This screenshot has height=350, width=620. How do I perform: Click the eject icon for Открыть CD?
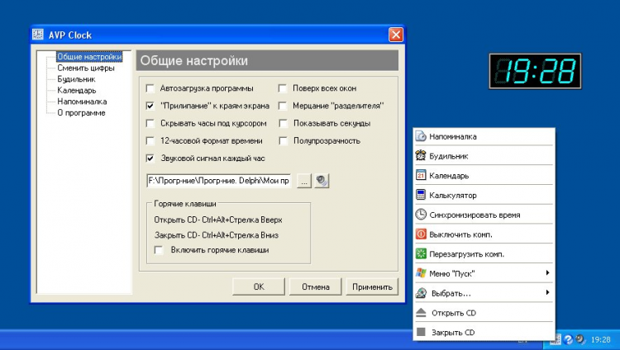(421, 313)
